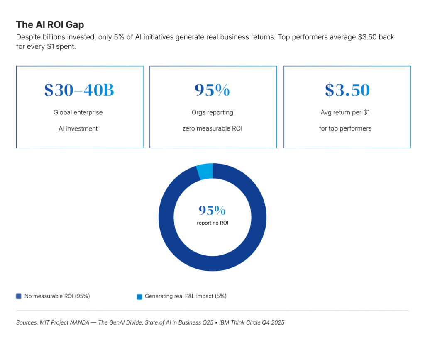This screenshot has width=425, height=337.
Task: Click the light blue legend swatch
Action: [x=139, y=296]
